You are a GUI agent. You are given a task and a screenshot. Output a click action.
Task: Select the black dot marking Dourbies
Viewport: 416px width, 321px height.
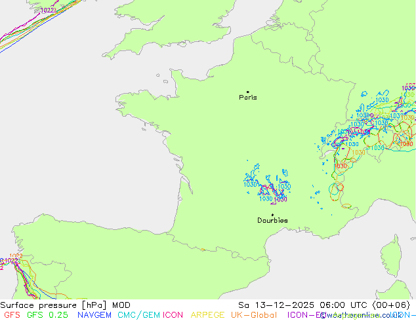click(x=272, y=215)
